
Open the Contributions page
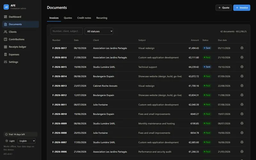20,39
